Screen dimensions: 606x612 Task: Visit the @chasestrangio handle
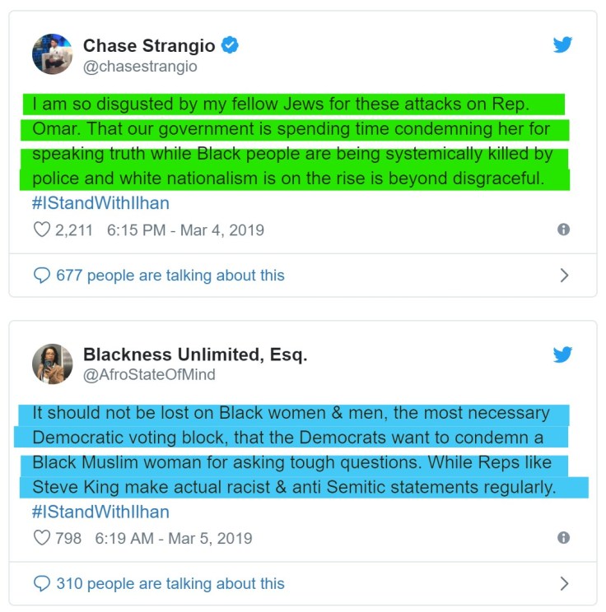click(140, 67)
